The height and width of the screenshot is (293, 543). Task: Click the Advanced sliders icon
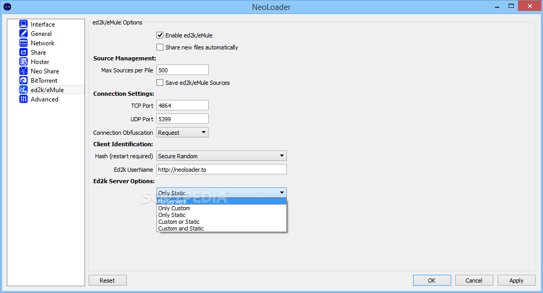(23, 99)
